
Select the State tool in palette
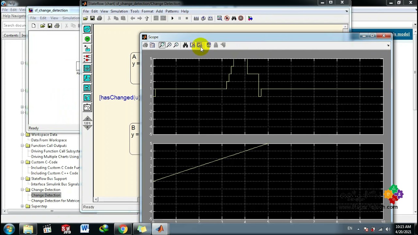[x=87, y=29]
